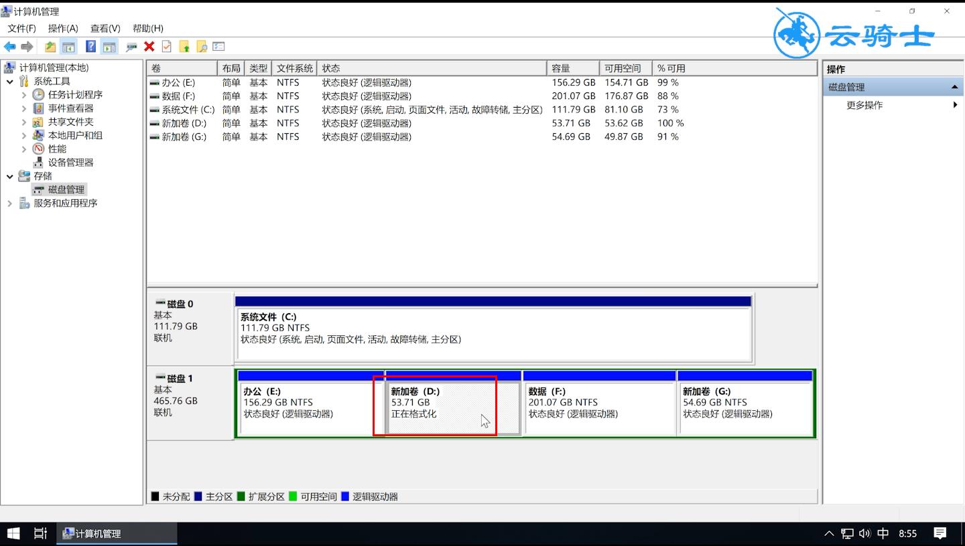Collapse the 系统工具 tree node
The image size is (965, 546).
point(10,82)
